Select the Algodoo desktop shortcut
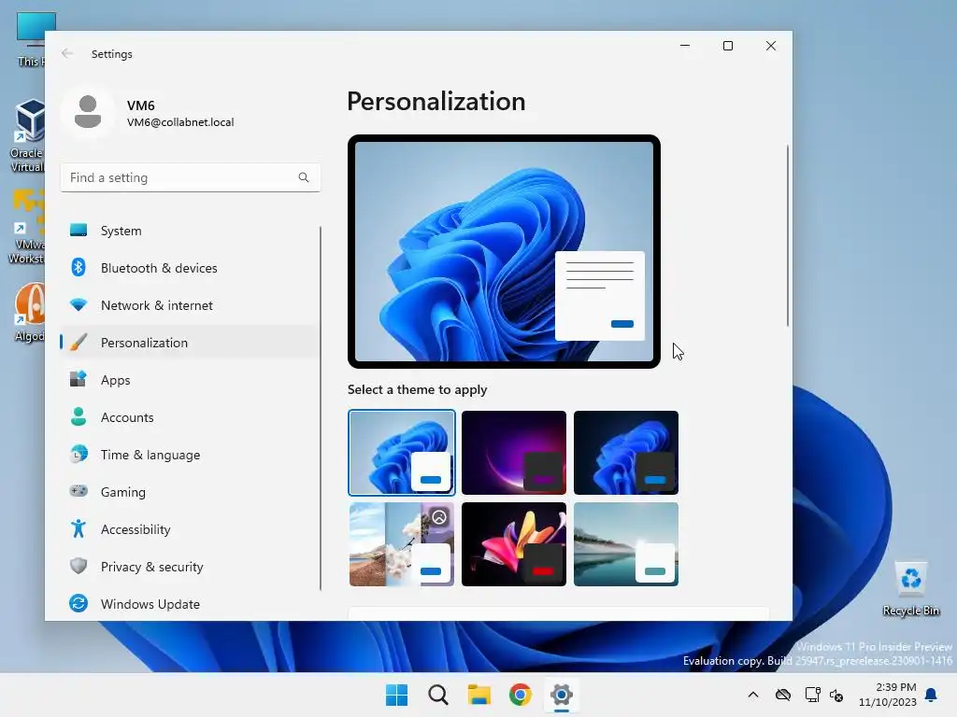 (29, 313)
